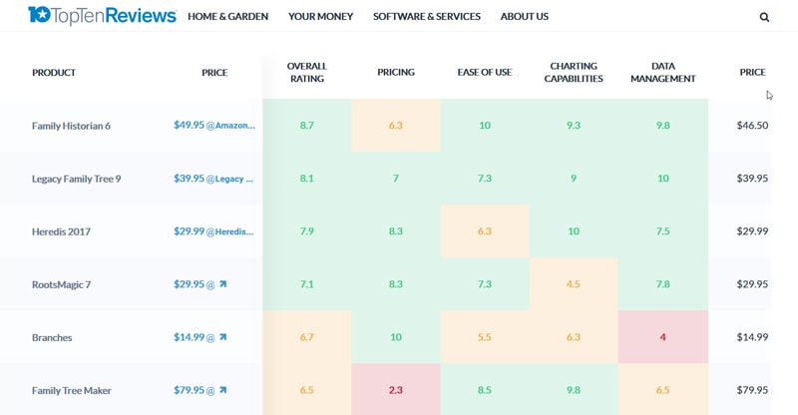
Task: Click the Overall Rating column header
Action: tap(306, 73)
